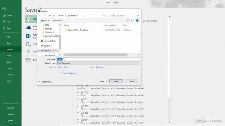Image resolution: width=225 pixels, height=126 pixels.
Task: Click the right arrow of the horizontal scrollbar
Action: pos(139,55)
